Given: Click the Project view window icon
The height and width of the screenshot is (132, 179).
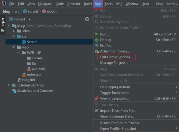Looking at the screenshot, I should (11, 19).
